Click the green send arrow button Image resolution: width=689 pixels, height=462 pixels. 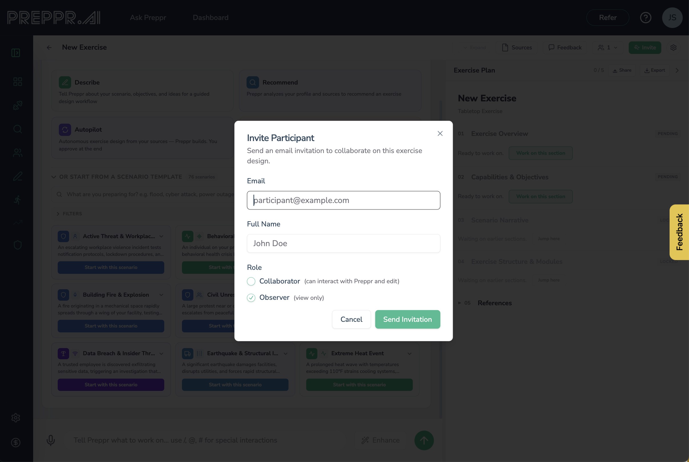tap(424, 440)
